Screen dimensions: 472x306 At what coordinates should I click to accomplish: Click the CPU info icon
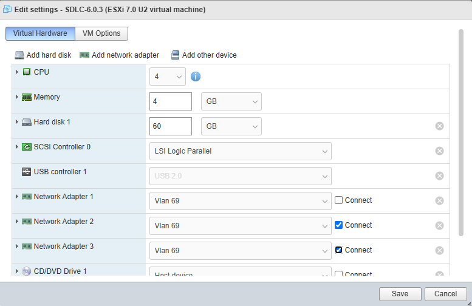point(196,76)
